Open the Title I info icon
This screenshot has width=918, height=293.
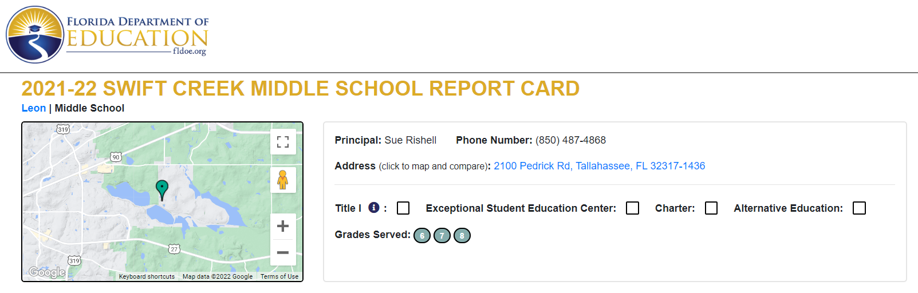[x=374, y=208]
